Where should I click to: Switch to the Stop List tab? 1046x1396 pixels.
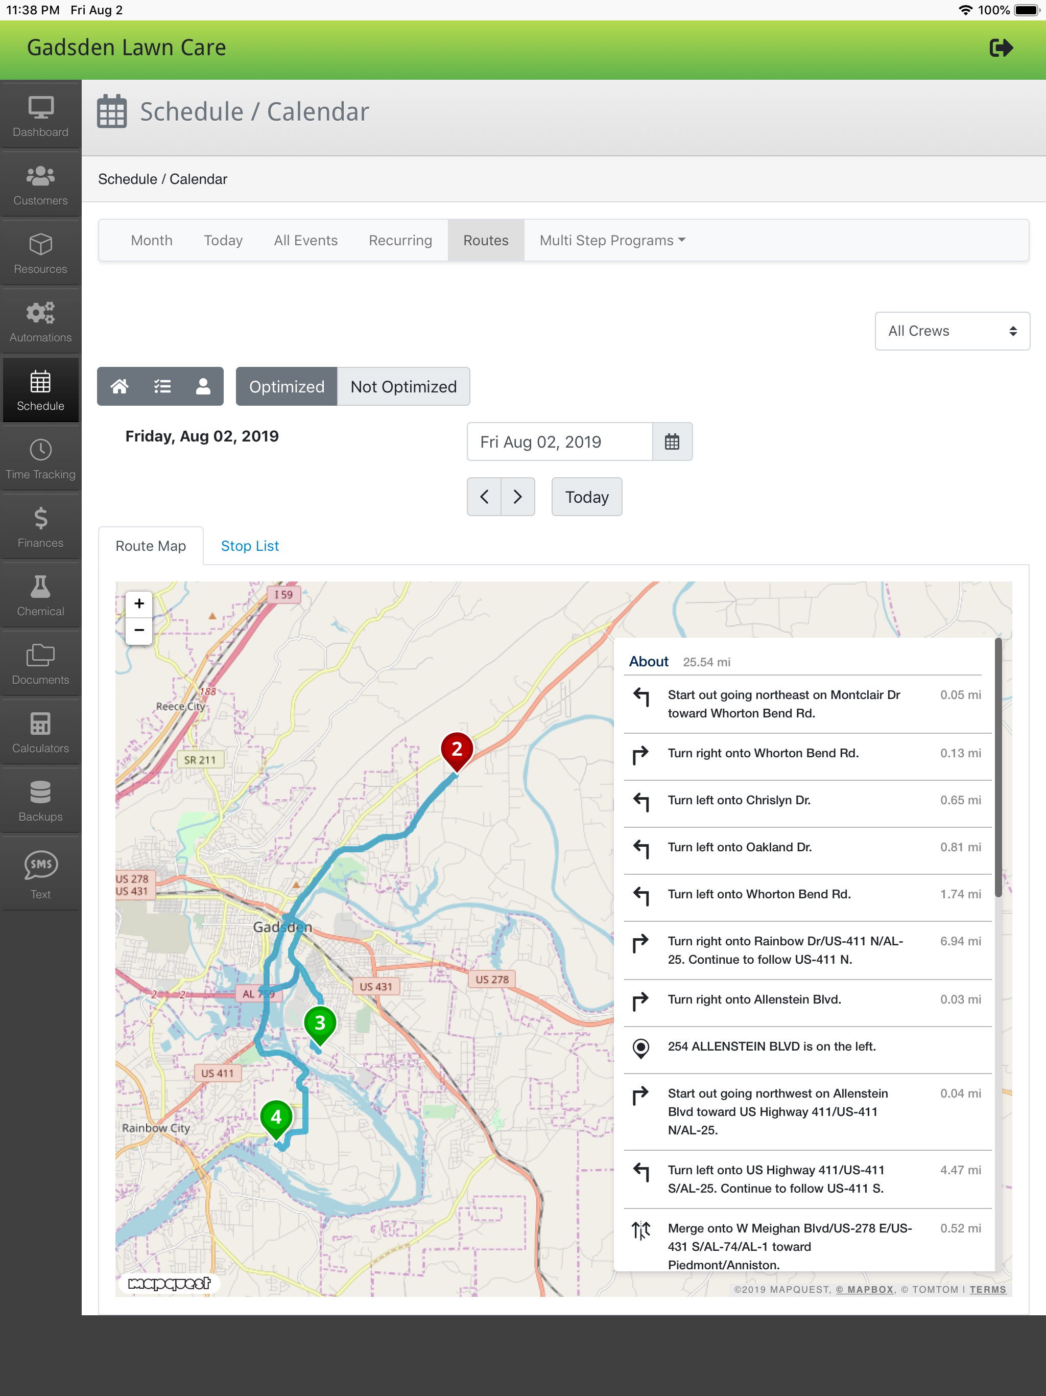pyautogui.click(x=250, y=546)
